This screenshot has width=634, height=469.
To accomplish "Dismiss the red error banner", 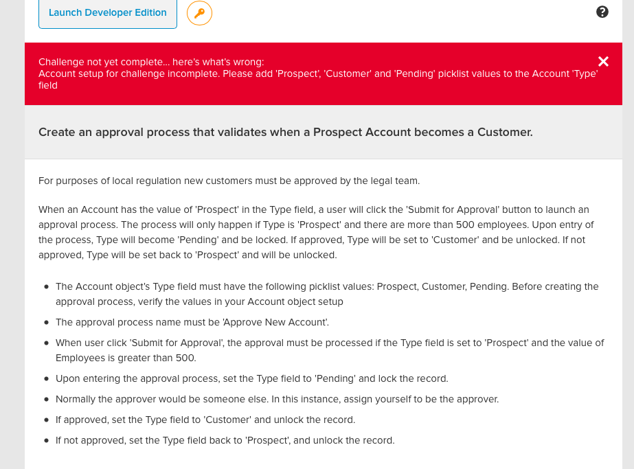I will coord(603,62).
